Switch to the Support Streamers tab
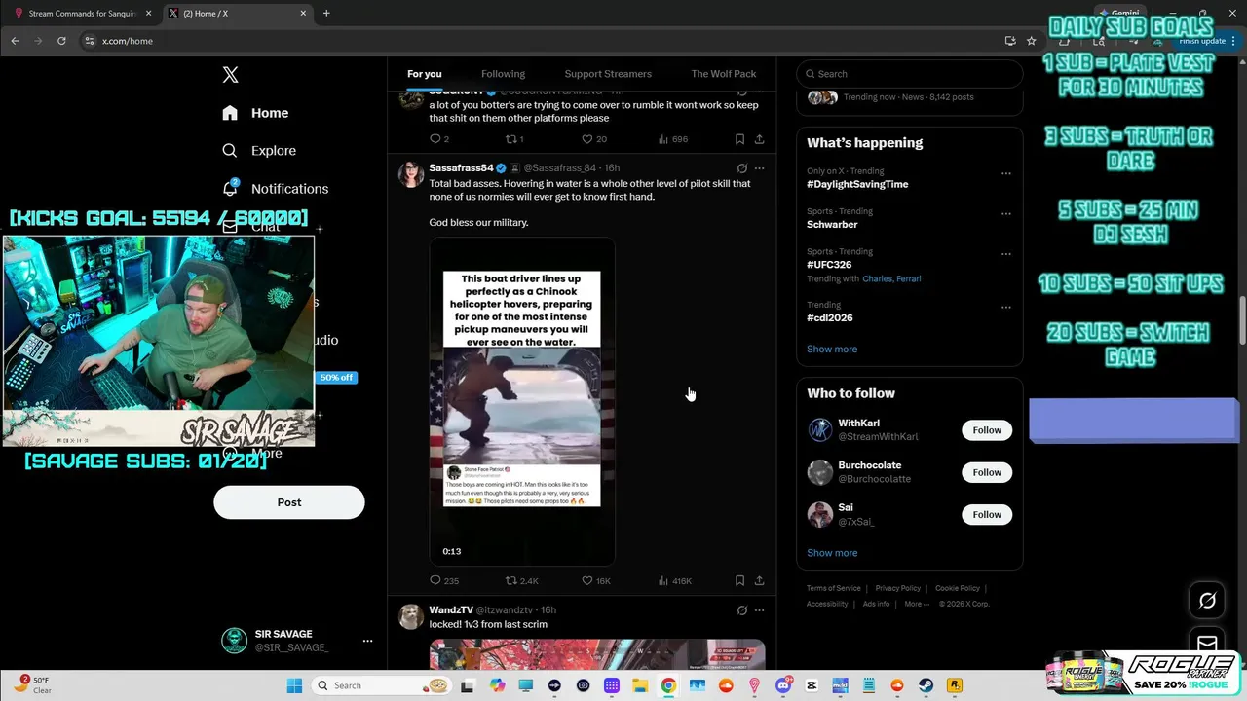Screen dimensions: 1247x701 click(608, 74)
